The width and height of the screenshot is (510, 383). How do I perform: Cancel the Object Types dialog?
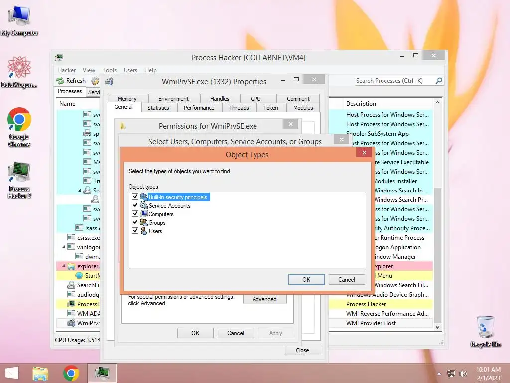(347, 279)
